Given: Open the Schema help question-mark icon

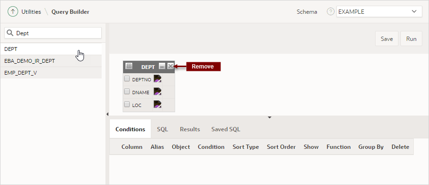Looking at the screenshot, I should tap(331, 12).
